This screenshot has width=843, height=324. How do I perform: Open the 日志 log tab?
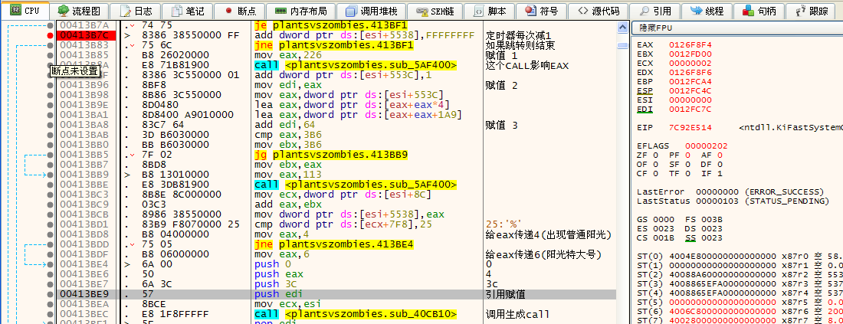[x=136, y=10]
